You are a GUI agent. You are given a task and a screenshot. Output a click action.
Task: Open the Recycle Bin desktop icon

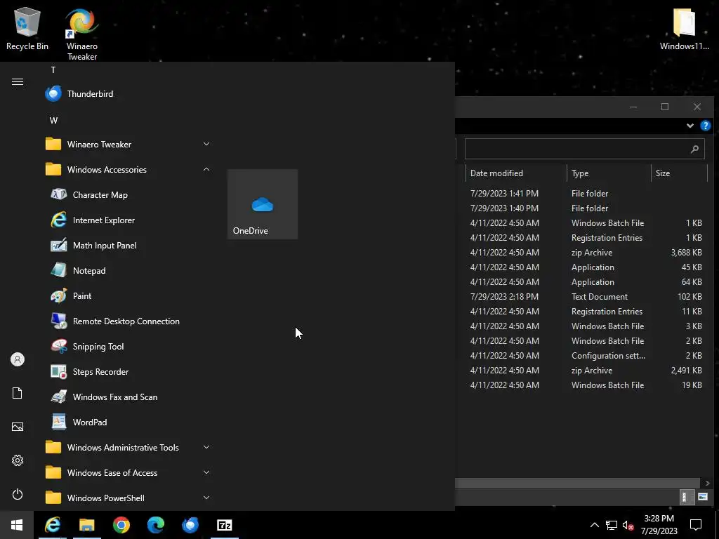pyautogui.click(x=27, y=28)
